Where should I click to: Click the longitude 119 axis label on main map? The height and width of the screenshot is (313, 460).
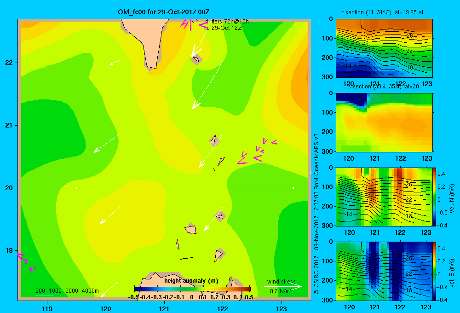(x=47, y=308)
